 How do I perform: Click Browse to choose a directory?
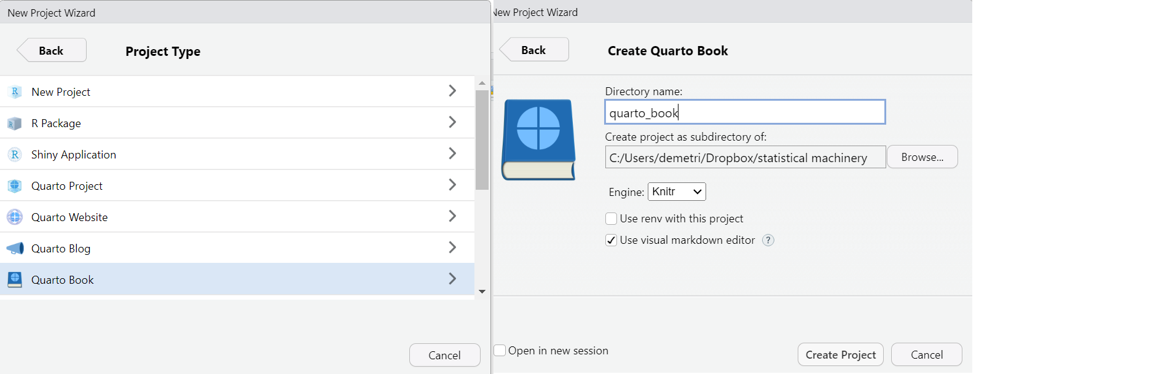[x=922, y=157]
